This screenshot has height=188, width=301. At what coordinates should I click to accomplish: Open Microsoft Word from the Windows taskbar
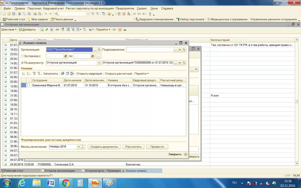(x=51, y=183)
